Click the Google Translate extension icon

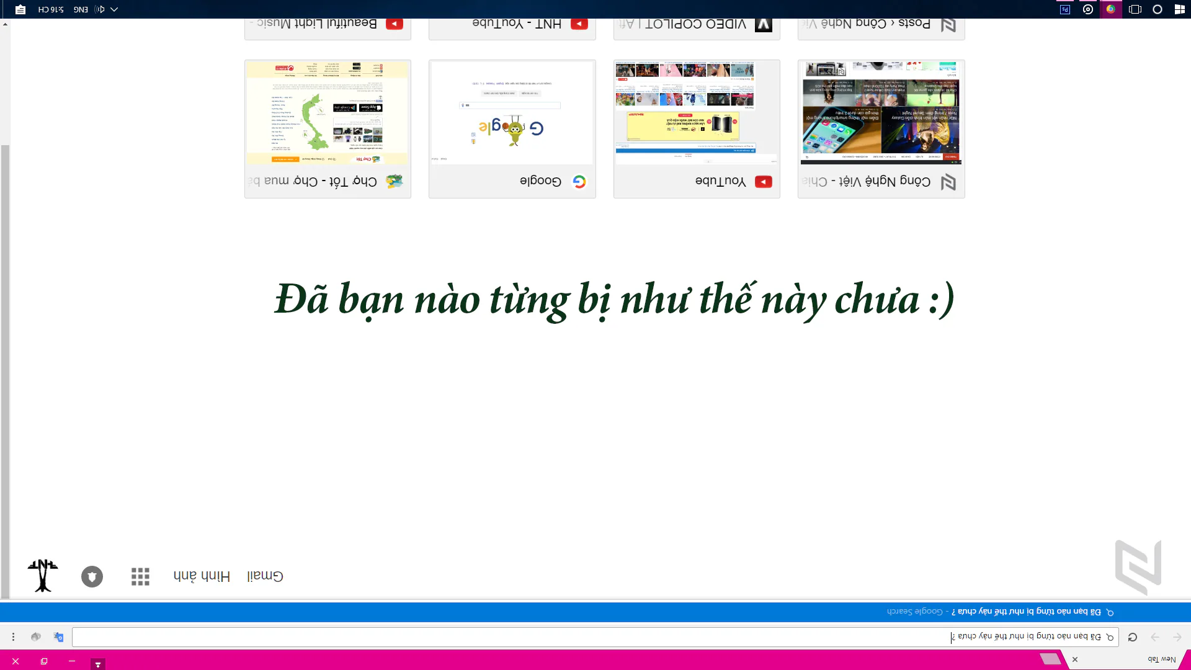(58, 637)
